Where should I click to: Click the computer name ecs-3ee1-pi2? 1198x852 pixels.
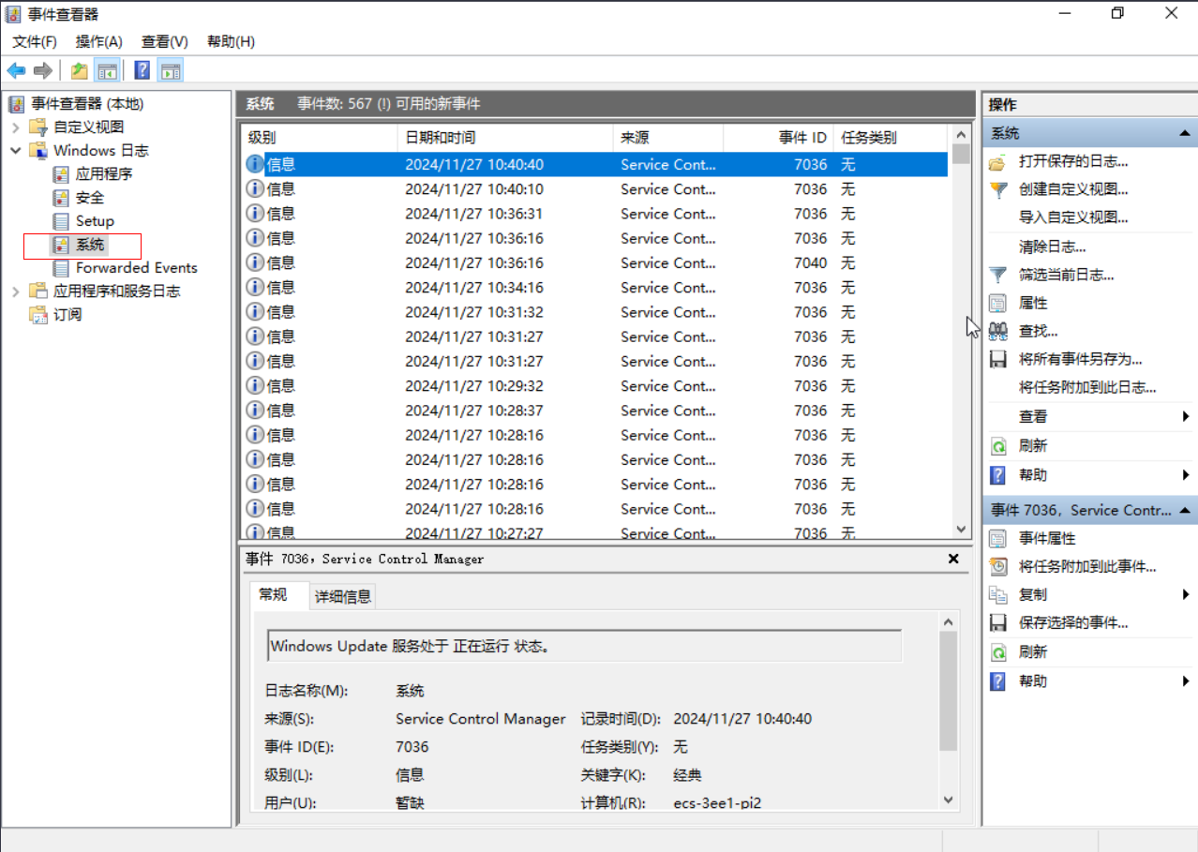click(x=717, y=803)
